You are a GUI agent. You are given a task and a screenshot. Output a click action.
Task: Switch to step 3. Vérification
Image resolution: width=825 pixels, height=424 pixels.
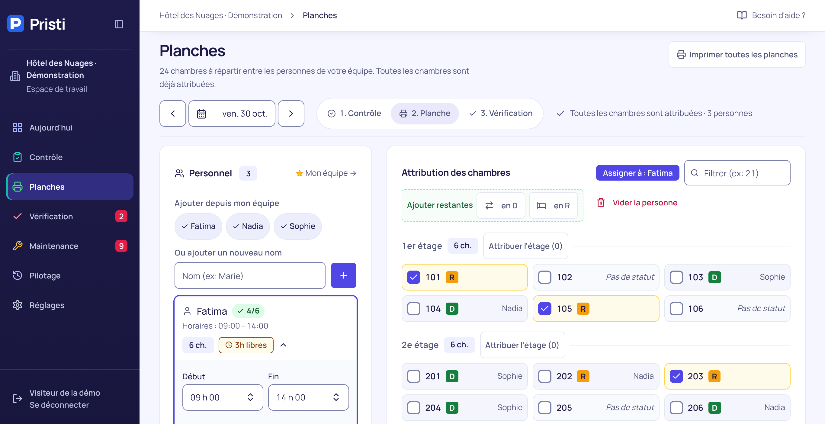click(501, 113)
